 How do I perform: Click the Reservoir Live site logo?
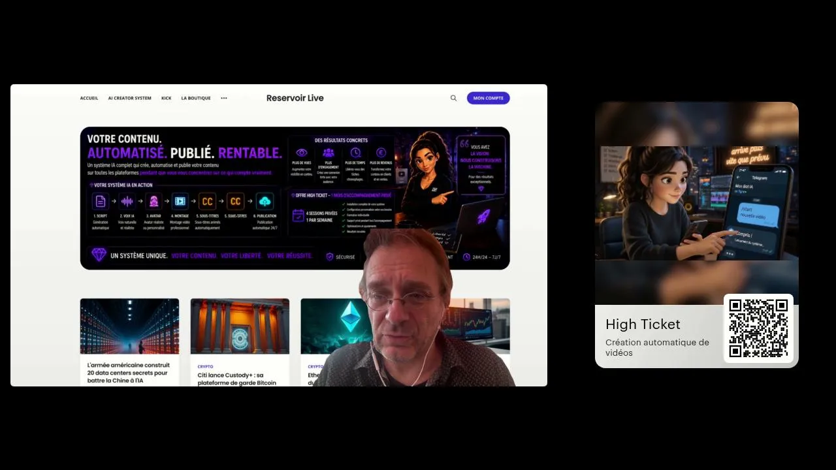tap(295, 98)
